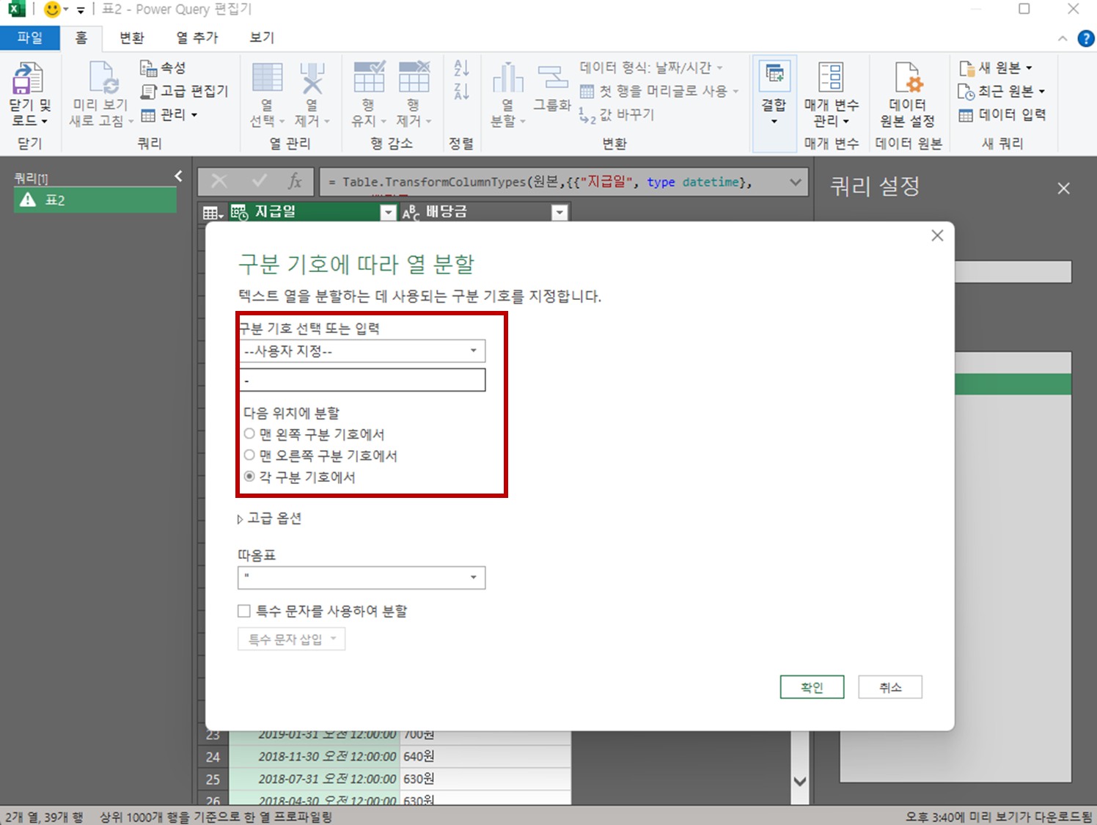Viewport: 1097px width, 825px height.
Task: Select the Choose Columns (열 선택) icon
Action: (x=265, y=92)
